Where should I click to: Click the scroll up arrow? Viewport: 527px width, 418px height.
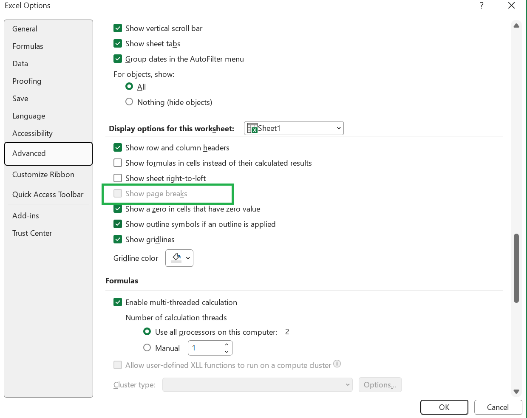(x=516, y=25)
